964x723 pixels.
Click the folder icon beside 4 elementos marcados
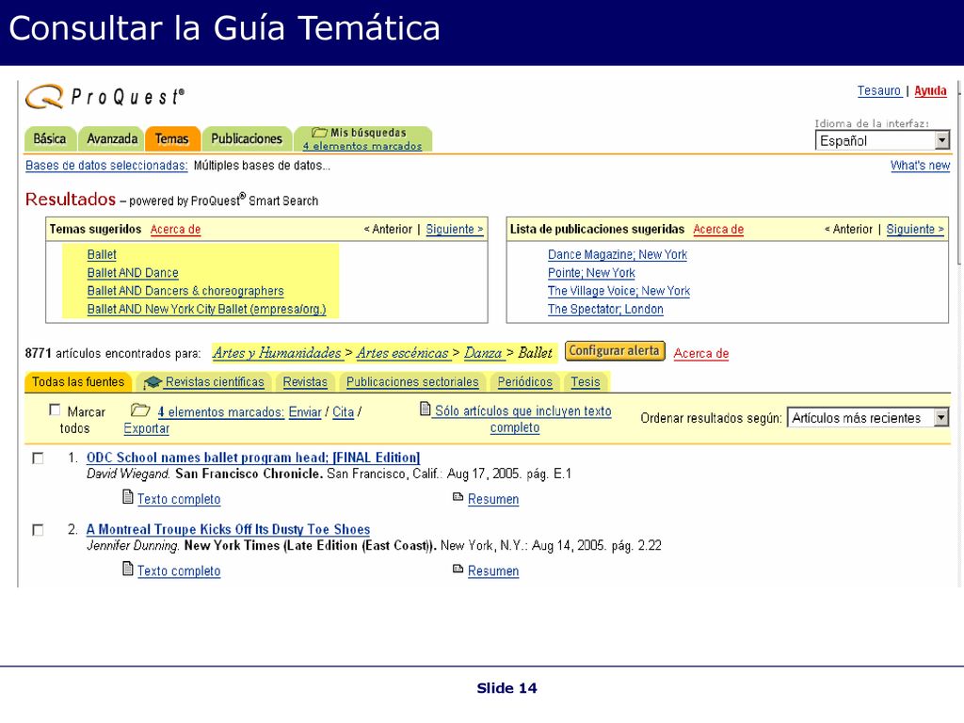click(140, 410)
